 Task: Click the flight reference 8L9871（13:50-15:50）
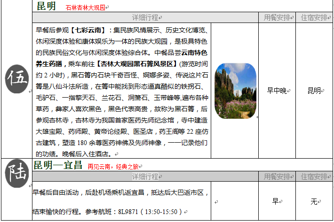(x=150, y=212)
